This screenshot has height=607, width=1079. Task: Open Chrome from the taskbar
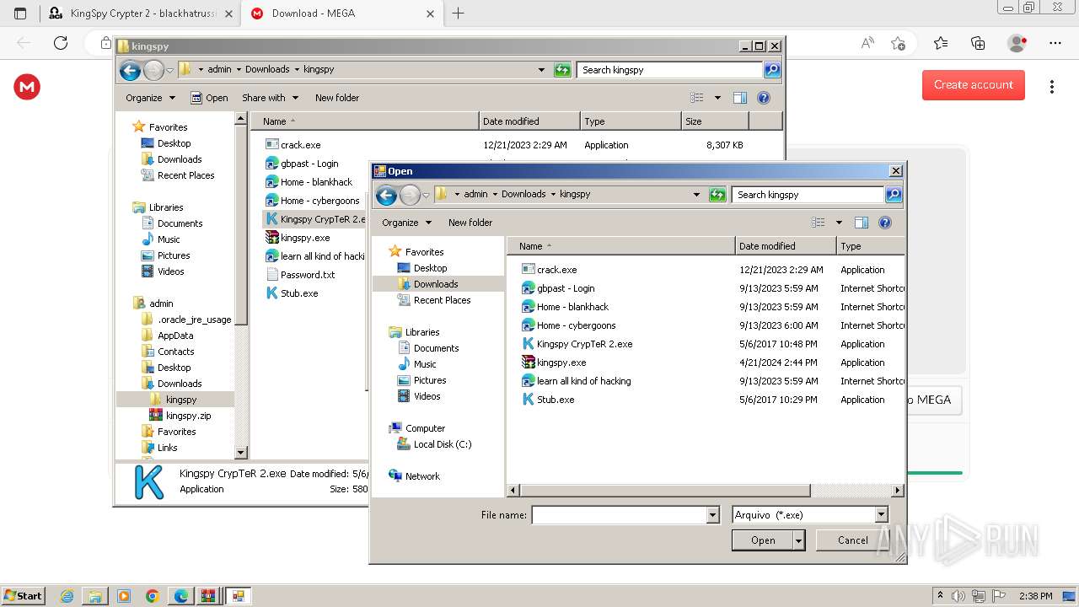pos(153,596)
